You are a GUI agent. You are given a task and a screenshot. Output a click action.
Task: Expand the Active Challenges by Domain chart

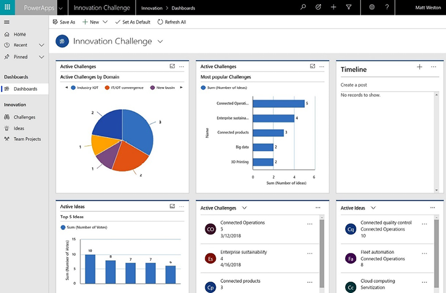coord(172,67)
